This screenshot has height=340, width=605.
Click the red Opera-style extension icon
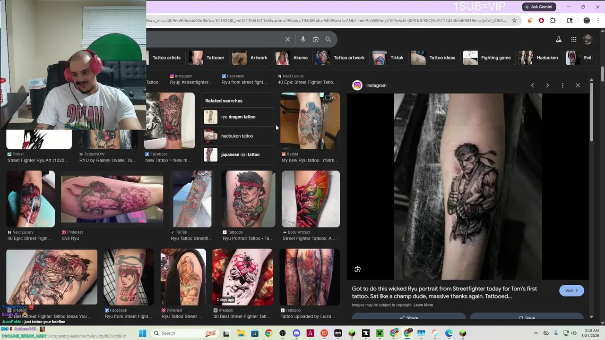[x=541, y=20]
